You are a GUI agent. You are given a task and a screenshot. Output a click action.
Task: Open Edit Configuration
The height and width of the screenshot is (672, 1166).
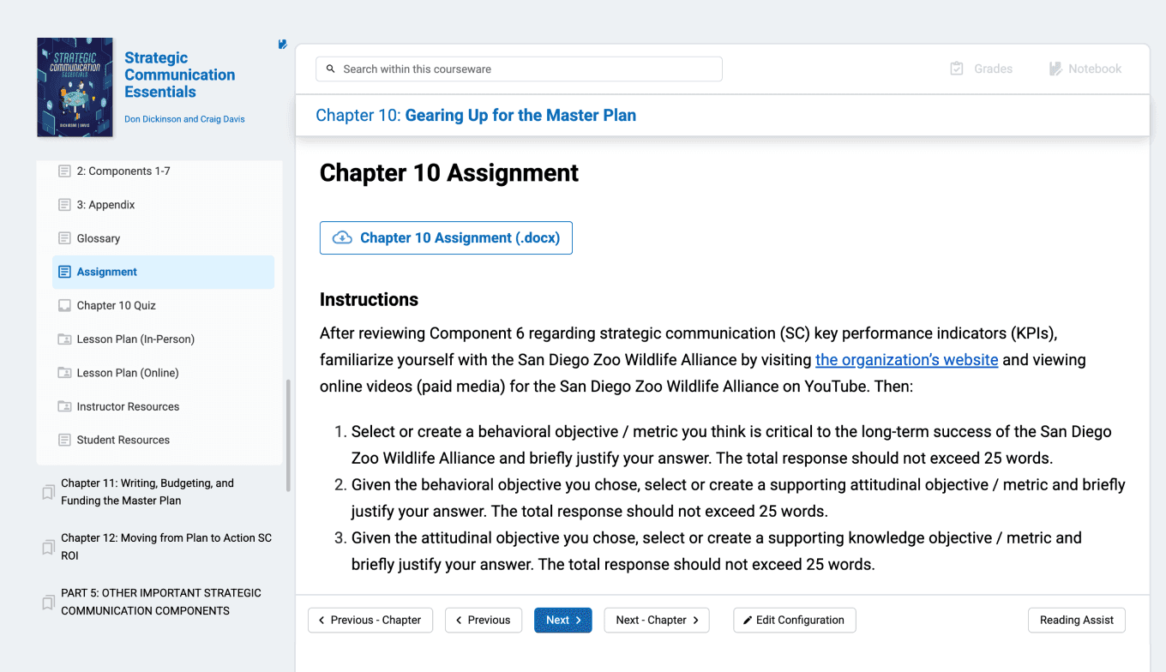tap(795, 620)
